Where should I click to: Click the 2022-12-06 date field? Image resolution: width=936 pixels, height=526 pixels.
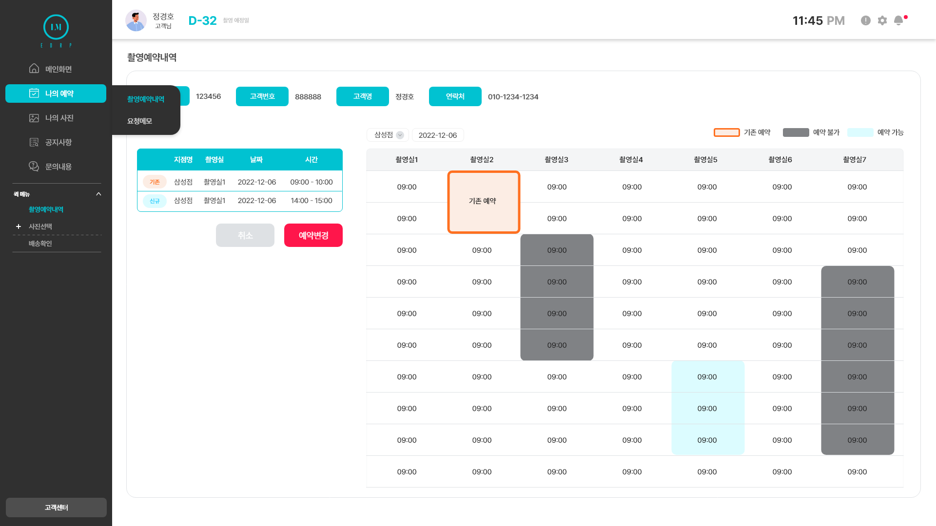click(x=438, y=135)
